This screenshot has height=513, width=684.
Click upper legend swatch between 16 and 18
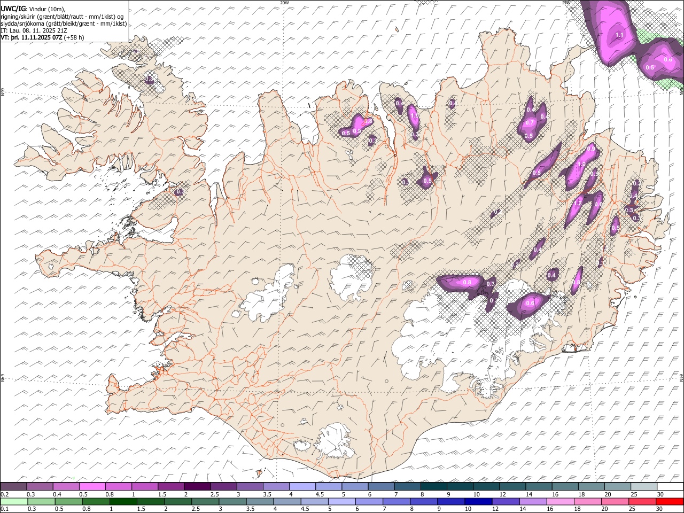564,487
